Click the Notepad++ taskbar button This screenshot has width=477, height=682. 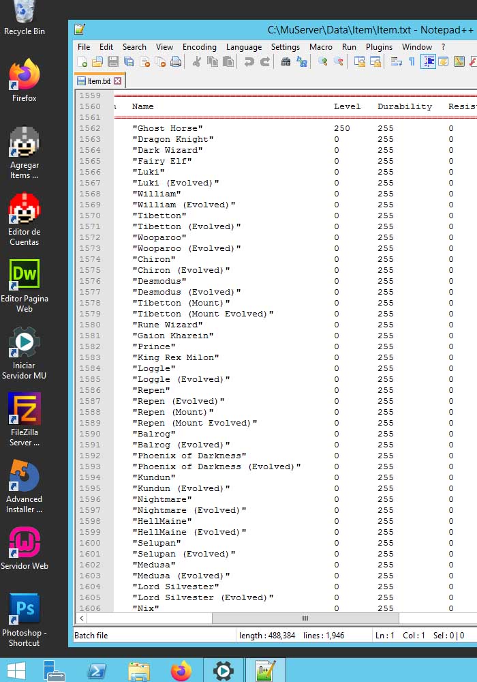[x=266, y=670]
